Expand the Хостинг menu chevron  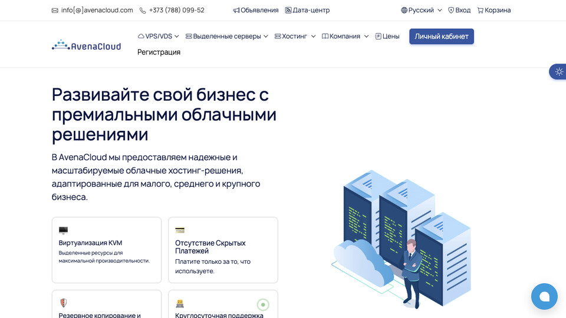pos(313,37)
